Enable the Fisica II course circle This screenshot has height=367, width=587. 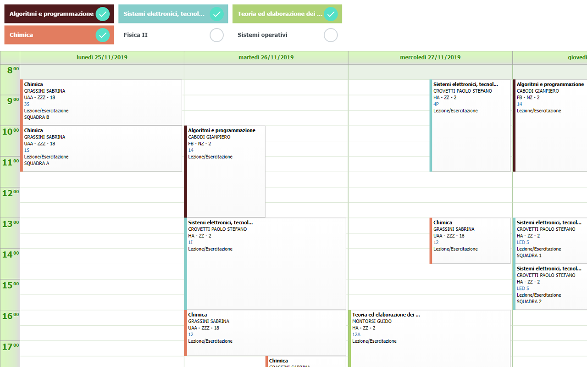coord(216,35)
